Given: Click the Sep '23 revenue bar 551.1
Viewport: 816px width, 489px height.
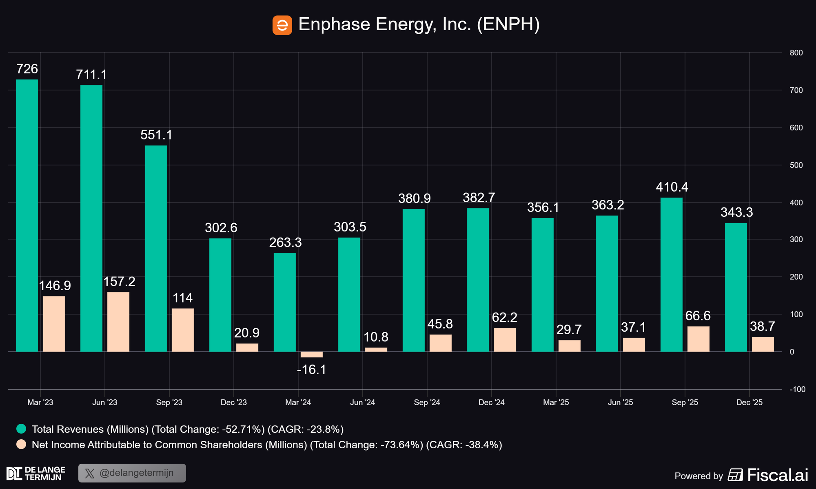Looking at the screenshot, I should (156, 248).
